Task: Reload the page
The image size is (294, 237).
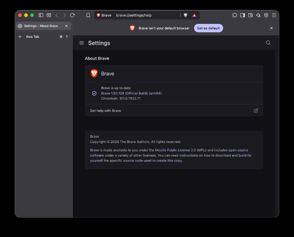Action: (72, 15)
